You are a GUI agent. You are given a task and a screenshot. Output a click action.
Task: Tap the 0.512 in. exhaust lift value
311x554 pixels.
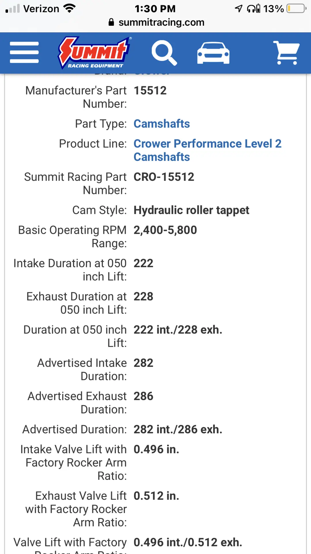(156, 496)
